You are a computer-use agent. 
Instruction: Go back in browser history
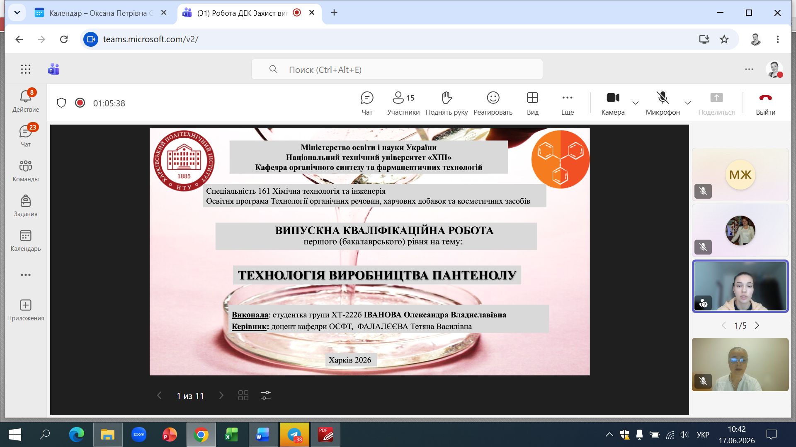[19, 39]
